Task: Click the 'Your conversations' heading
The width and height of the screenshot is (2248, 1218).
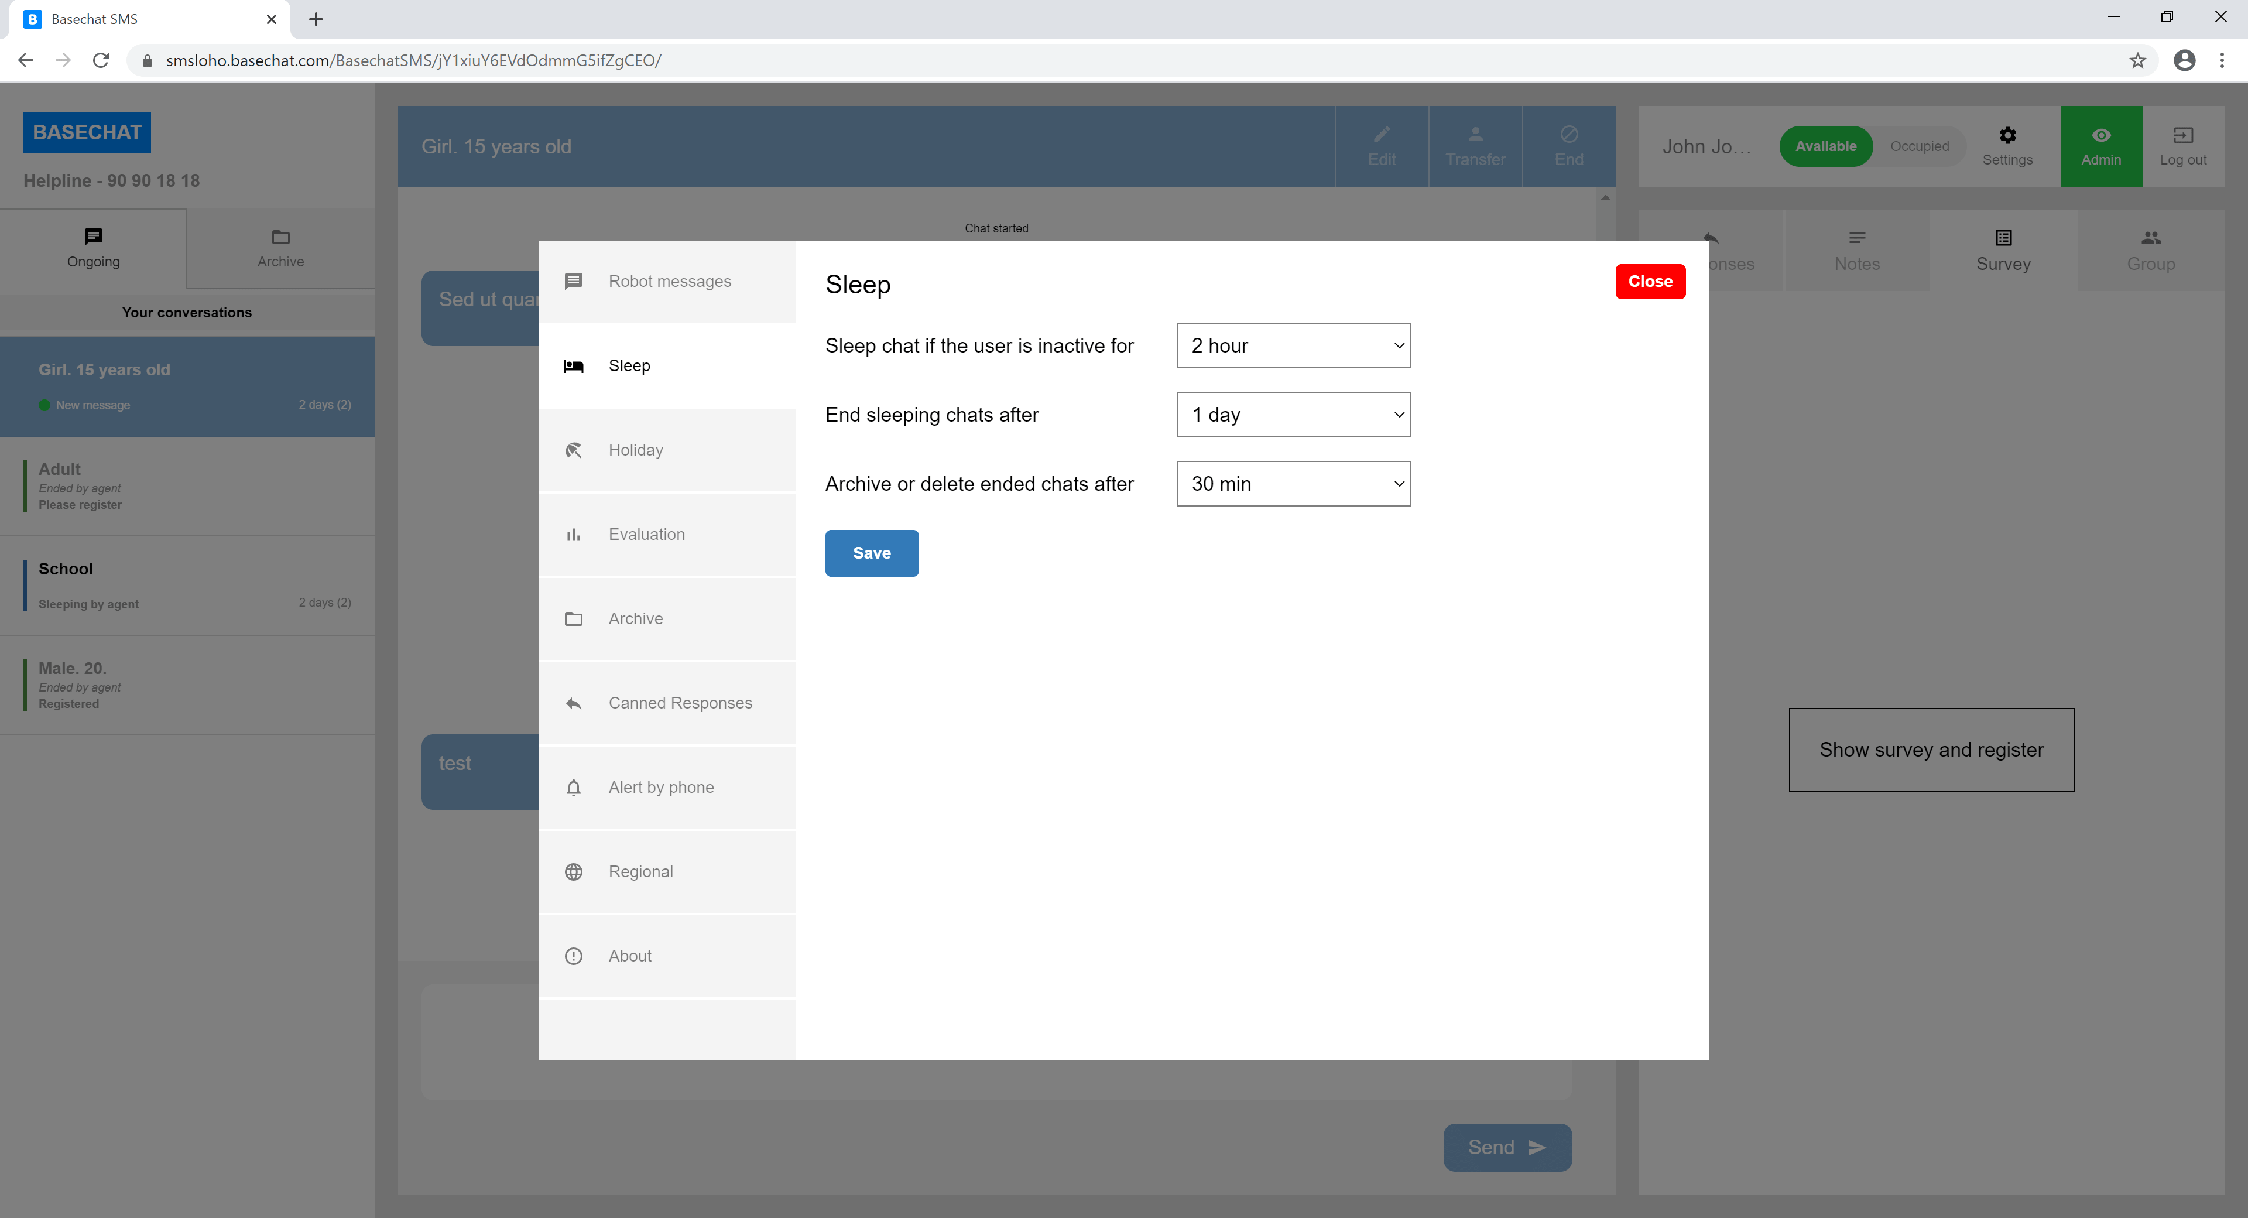Action: tap(187, 313)
